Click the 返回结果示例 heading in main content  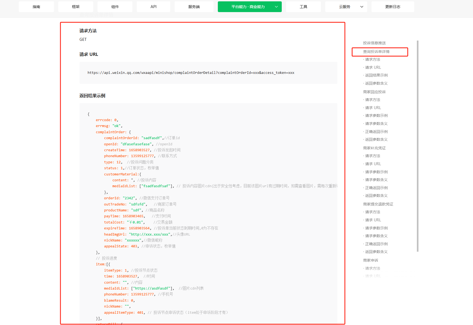[x=92, y=96]
